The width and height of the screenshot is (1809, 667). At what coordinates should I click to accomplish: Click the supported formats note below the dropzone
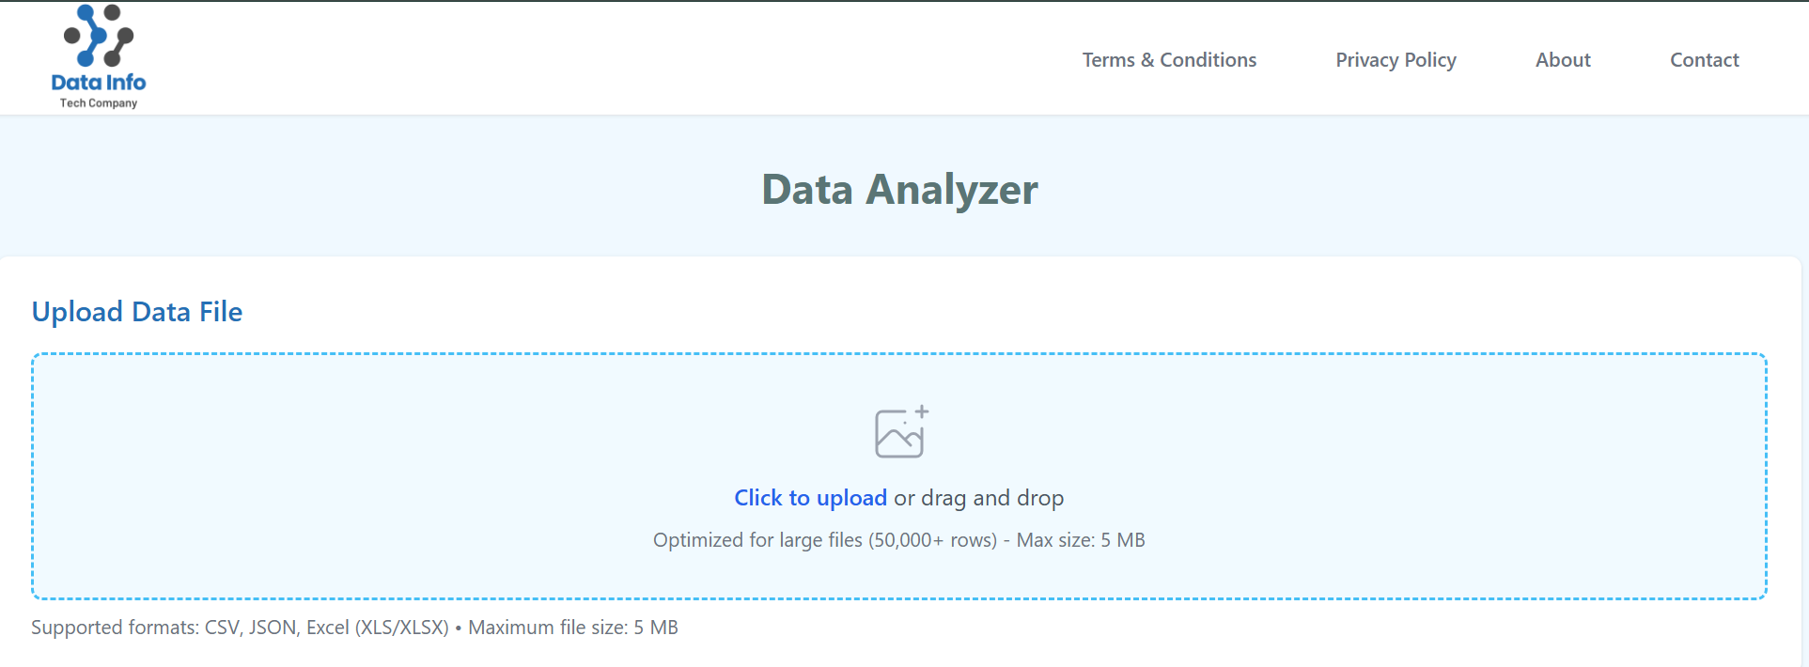pyautogui.click(x=354, y=627)
